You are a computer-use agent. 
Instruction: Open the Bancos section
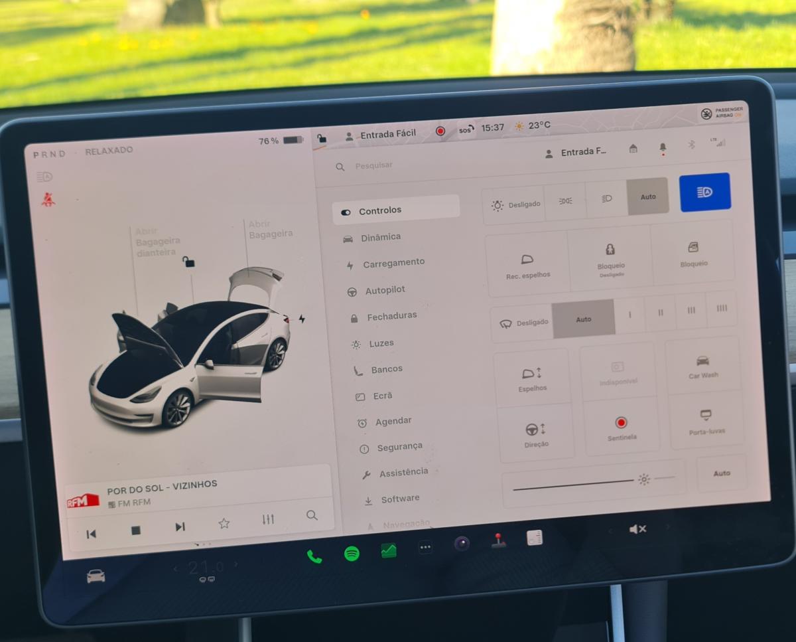[378, 370]
